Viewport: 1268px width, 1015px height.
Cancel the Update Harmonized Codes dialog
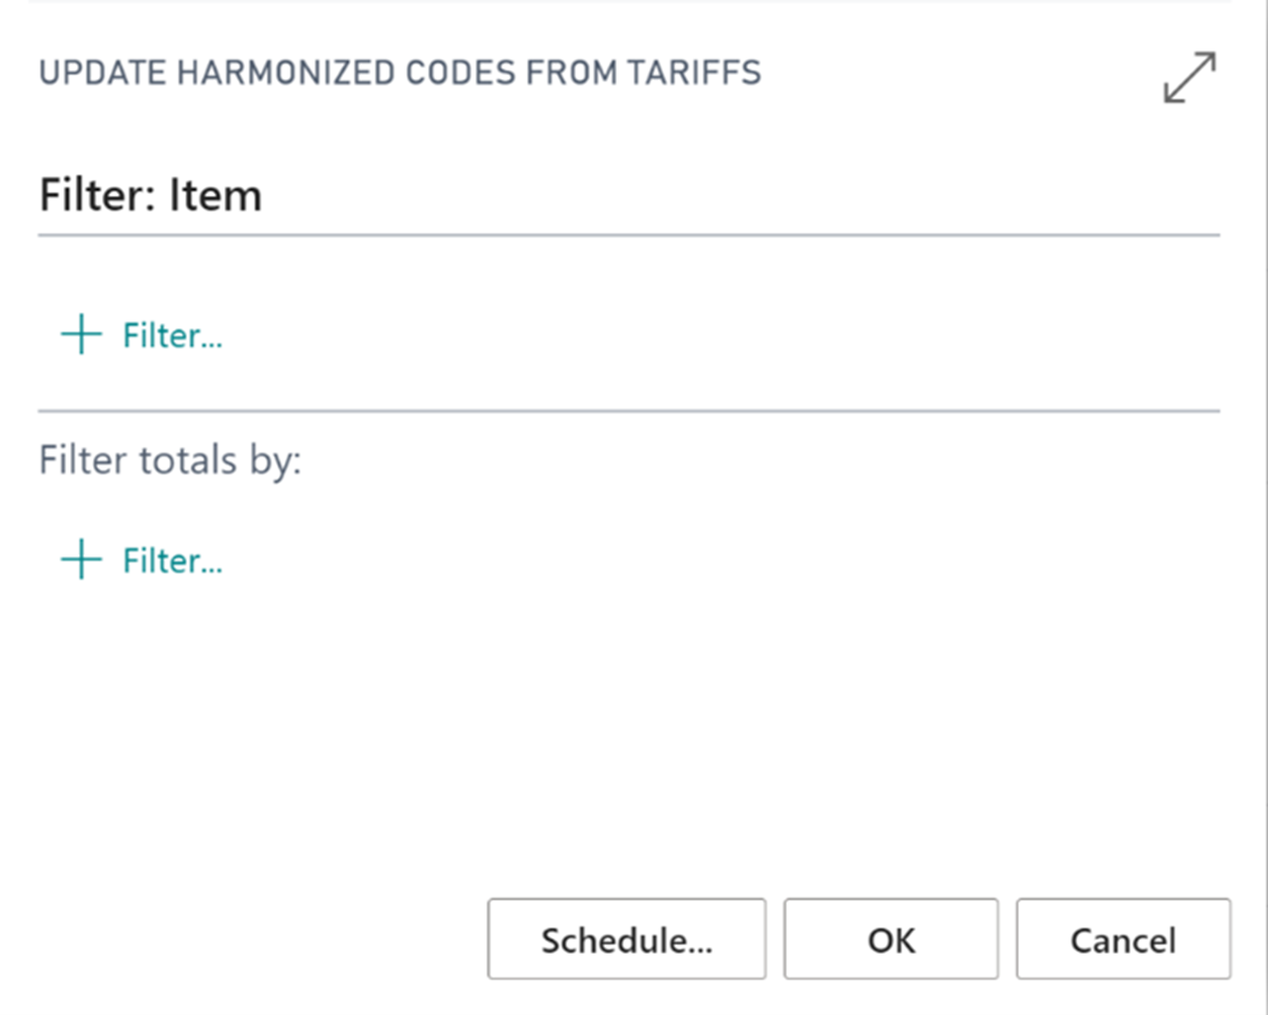pyautogui.click(x=1124, y=939)
